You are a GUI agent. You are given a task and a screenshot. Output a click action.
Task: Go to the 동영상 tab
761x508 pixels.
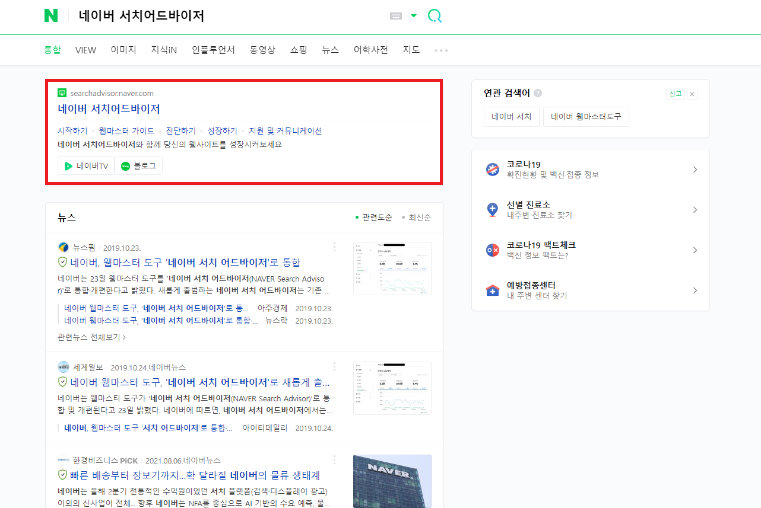click(x=262, y=50)
